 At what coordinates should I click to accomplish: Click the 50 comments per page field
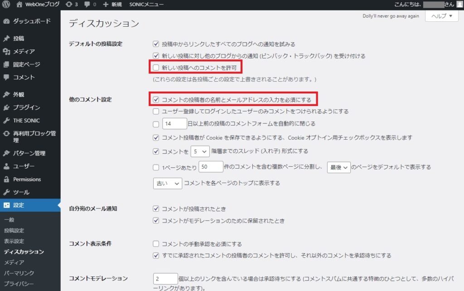tap(211, 167)
